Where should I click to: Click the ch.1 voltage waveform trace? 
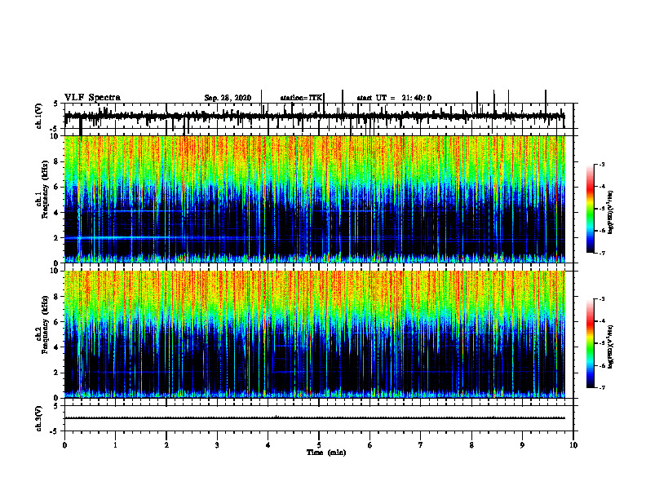tap(315, 117)
